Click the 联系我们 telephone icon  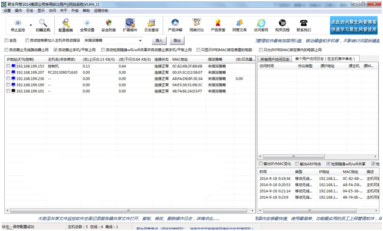tap(304, 23)
